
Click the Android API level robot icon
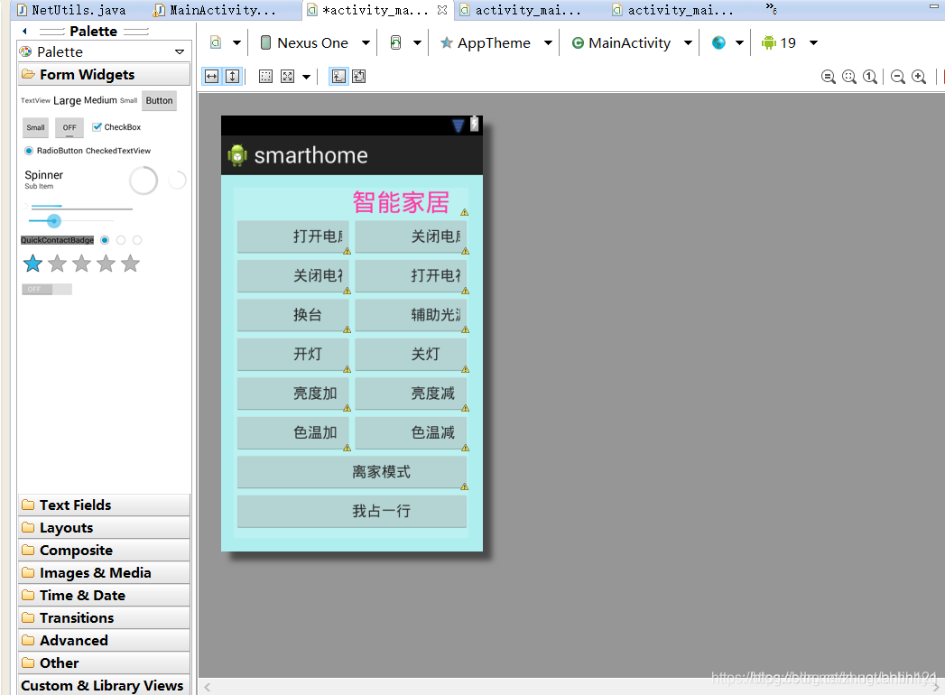tap(768, 42)
